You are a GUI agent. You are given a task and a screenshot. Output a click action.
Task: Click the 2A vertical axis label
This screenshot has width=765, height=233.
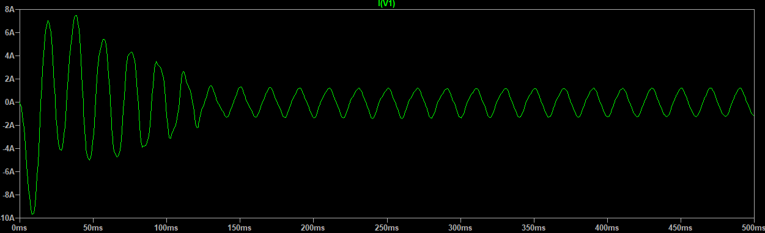(x=10, y=79)
